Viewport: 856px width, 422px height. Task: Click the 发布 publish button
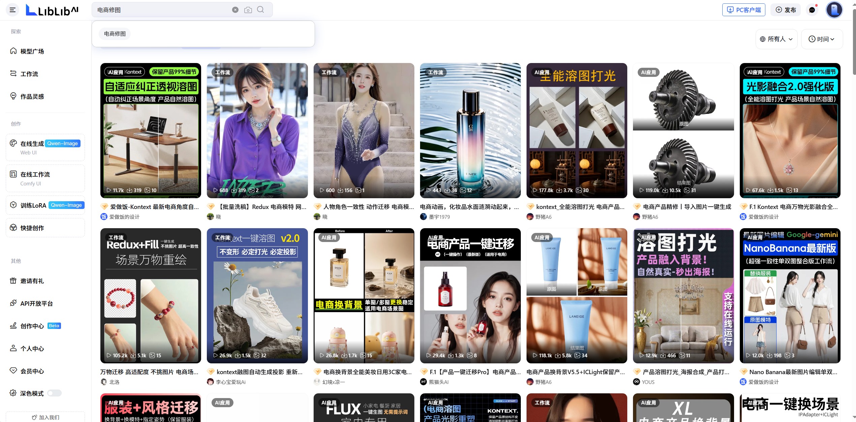[x=786, y=10]
